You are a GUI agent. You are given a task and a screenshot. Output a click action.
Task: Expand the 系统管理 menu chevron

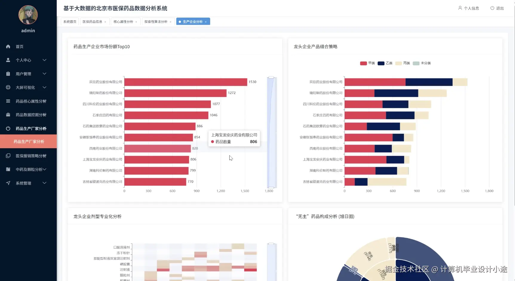(44, 183)
